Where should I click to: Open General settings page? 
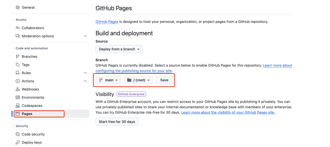coord(28,8)
